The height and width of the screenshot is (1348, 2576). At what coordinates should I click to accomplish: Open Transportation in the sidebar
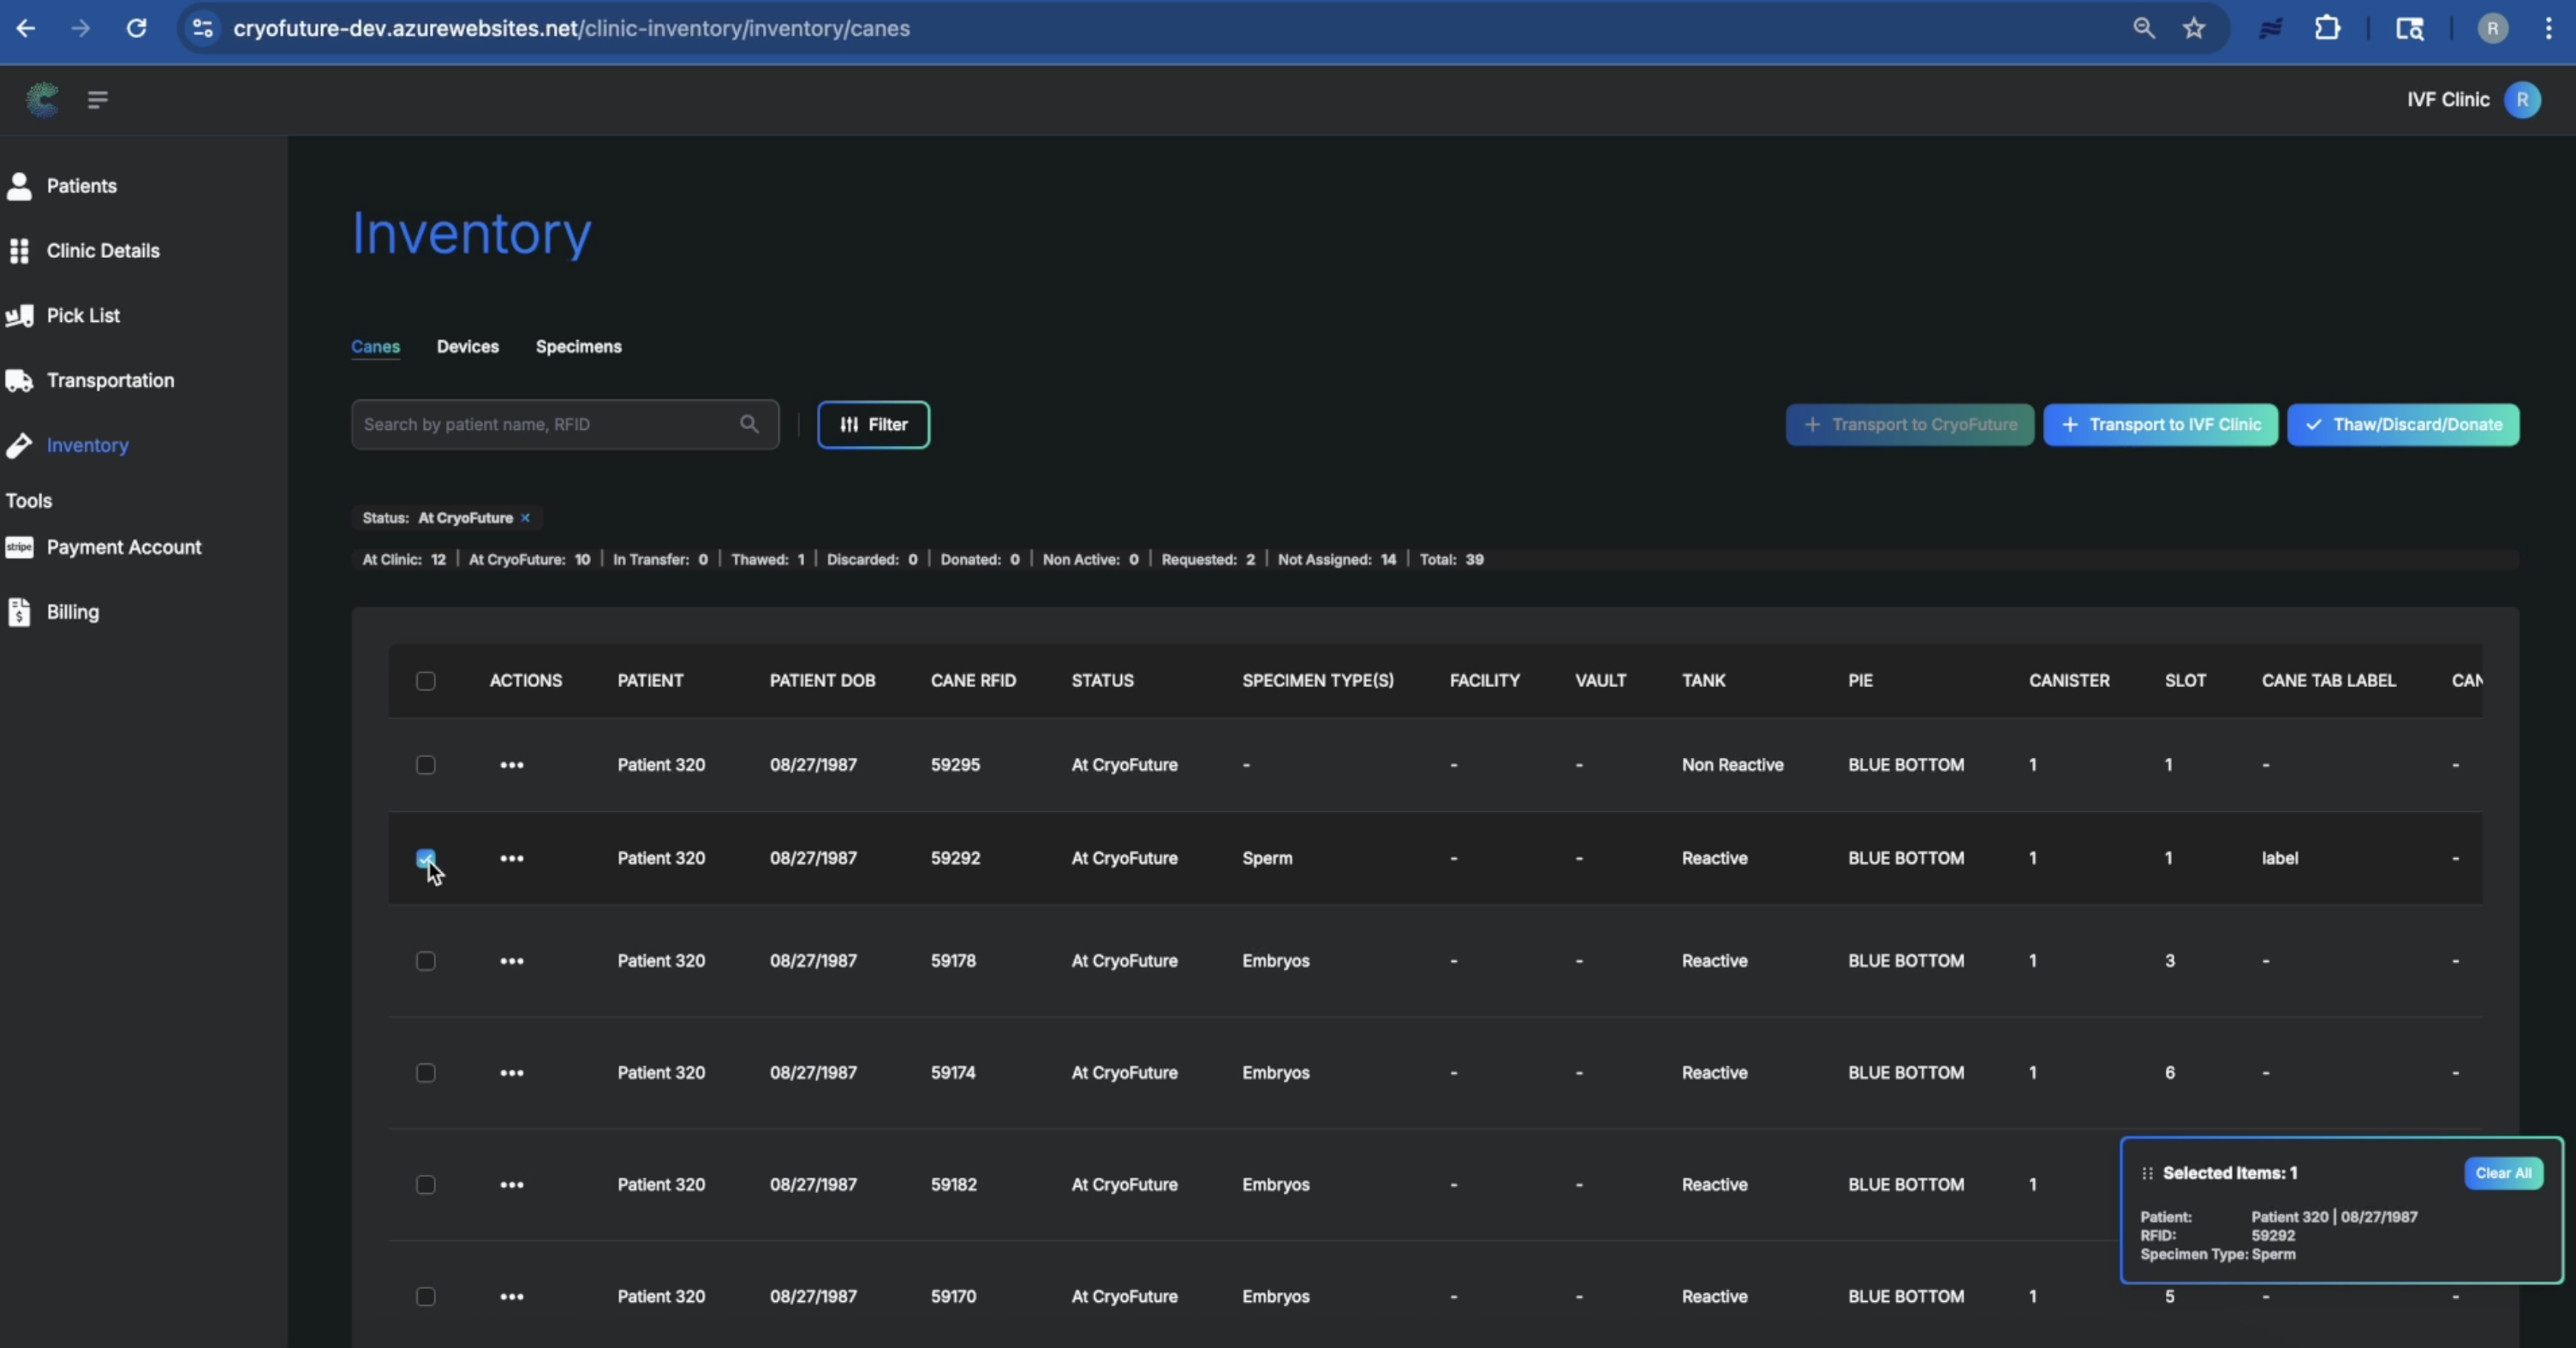pos(110,380)
